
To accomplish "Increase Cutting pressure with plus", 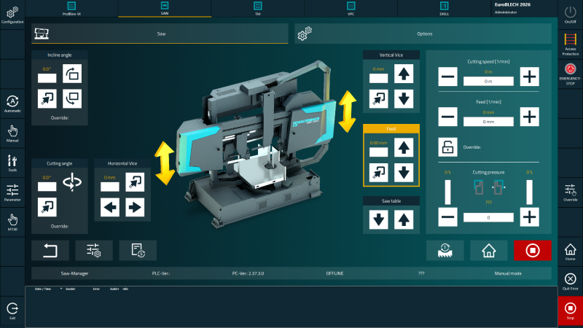I will (x=530, y=217).
